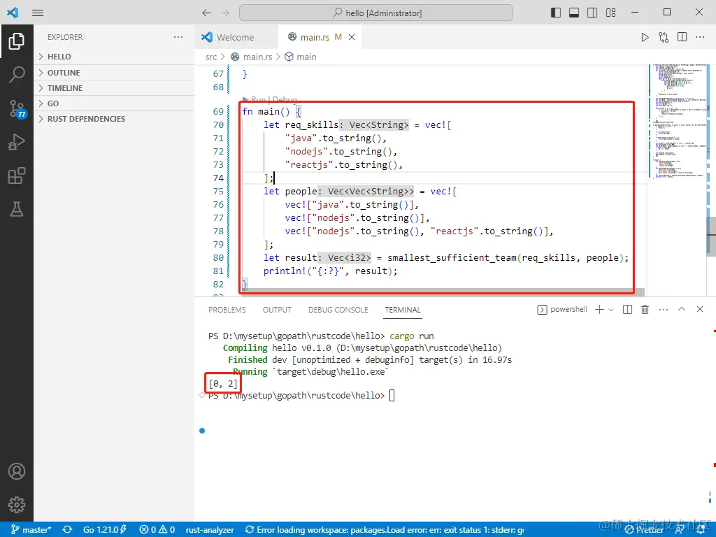This screenshot has height=537, width=716.
Task: Open the Accounts menu icon
Action: [17, 471]
